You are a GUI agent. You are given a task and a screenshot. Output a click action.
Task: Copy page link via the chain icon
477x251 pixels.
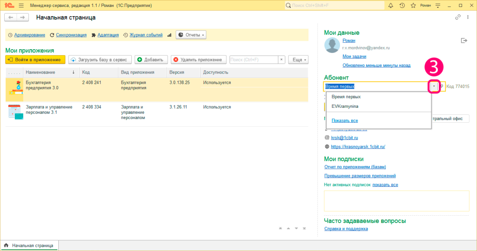point(458,17)
